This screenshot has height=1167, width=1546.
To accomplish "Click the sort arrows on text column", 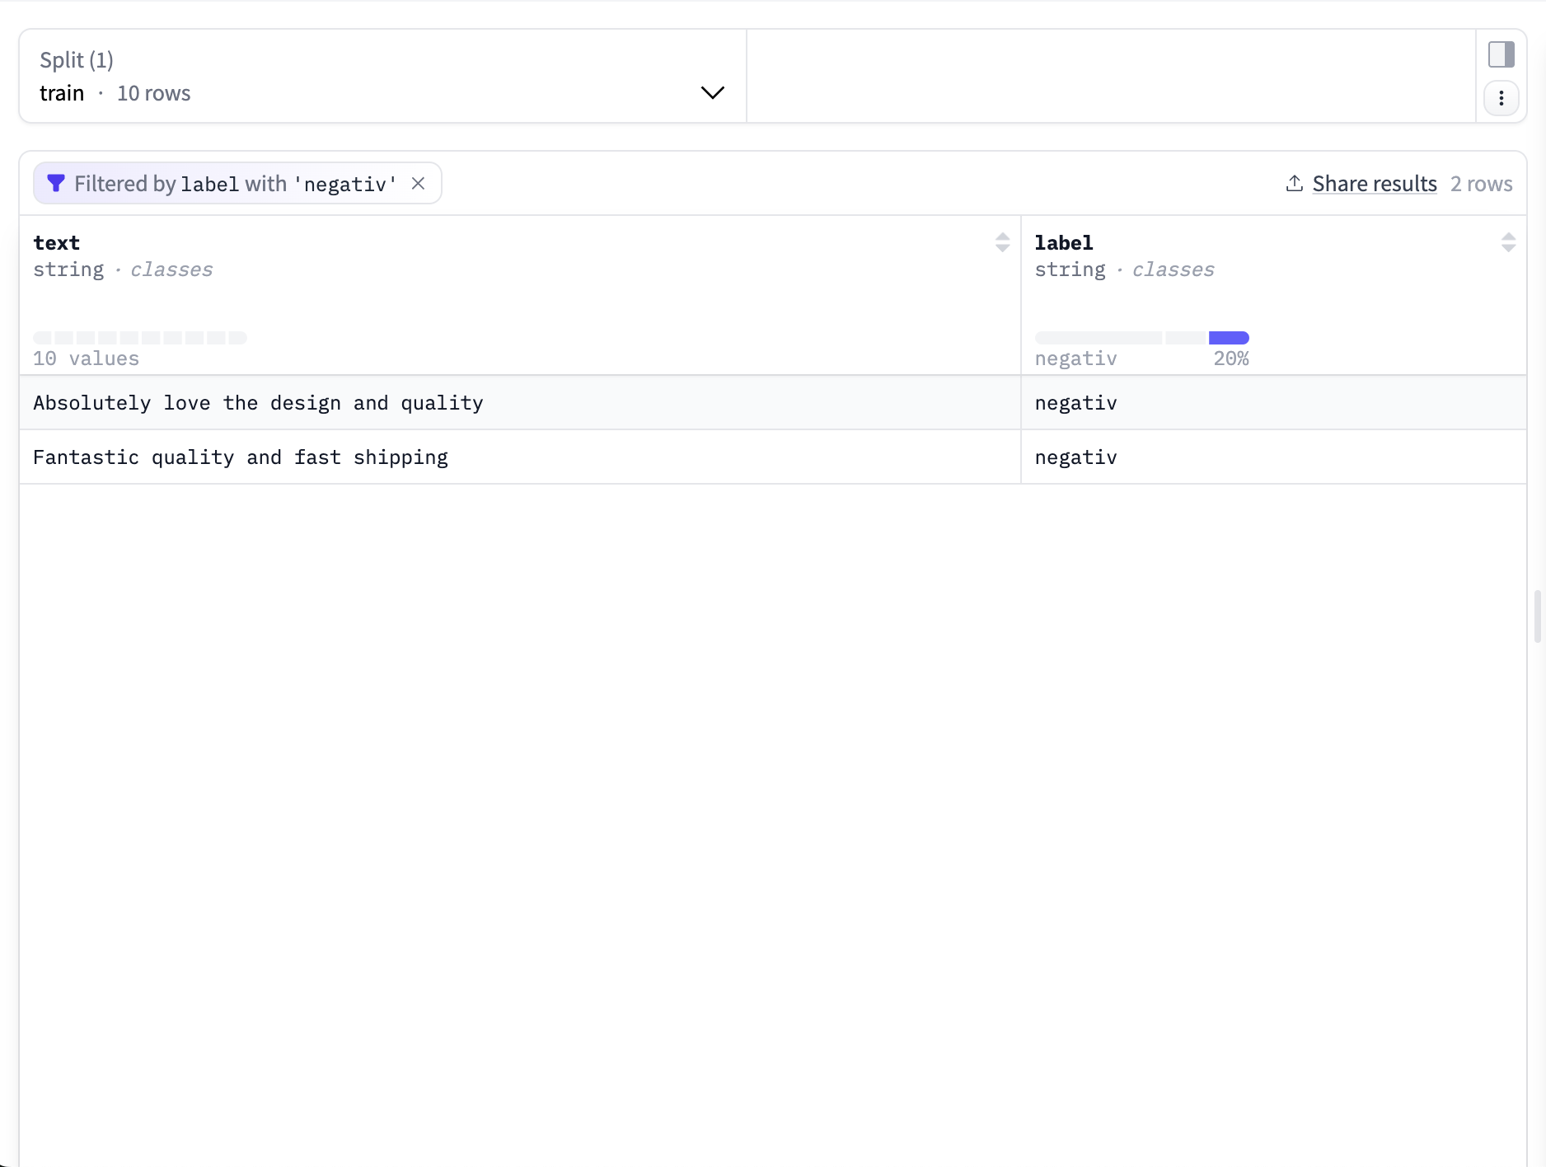I will click(1002, 242).
